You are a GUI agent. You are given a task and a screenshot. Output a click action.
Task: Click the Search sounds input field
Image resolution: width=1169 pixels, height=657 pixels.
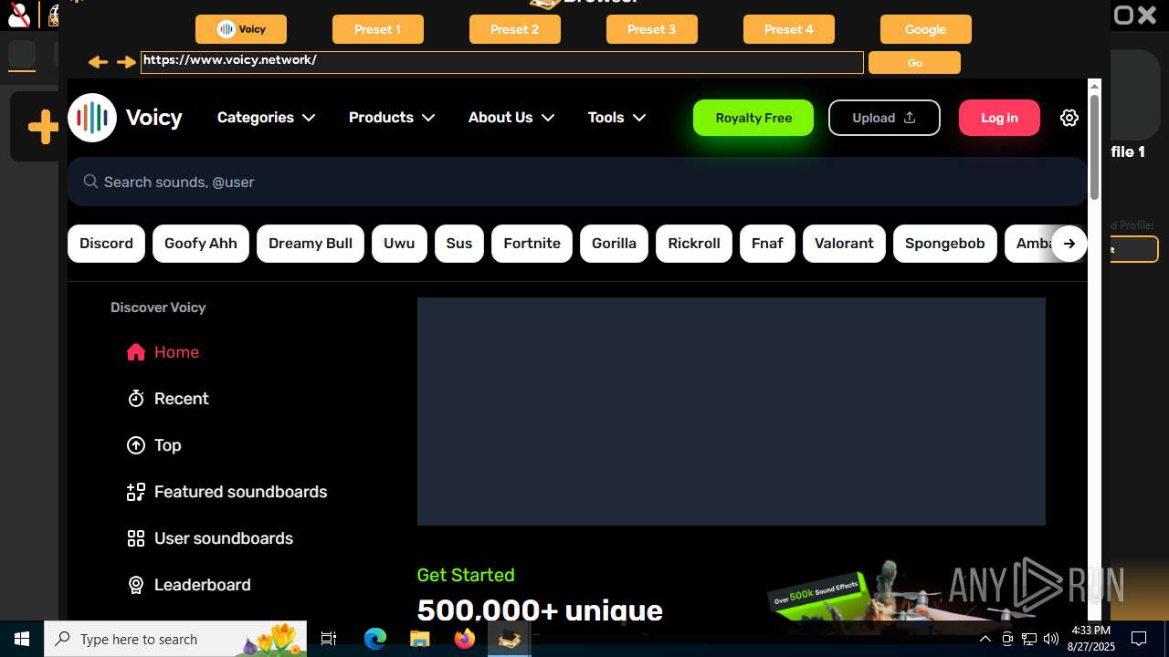point(577,182)
